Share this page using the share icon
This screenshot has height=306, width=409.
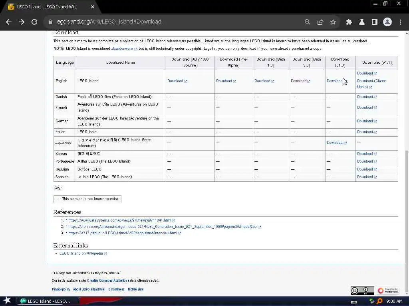tap(320, 22)
